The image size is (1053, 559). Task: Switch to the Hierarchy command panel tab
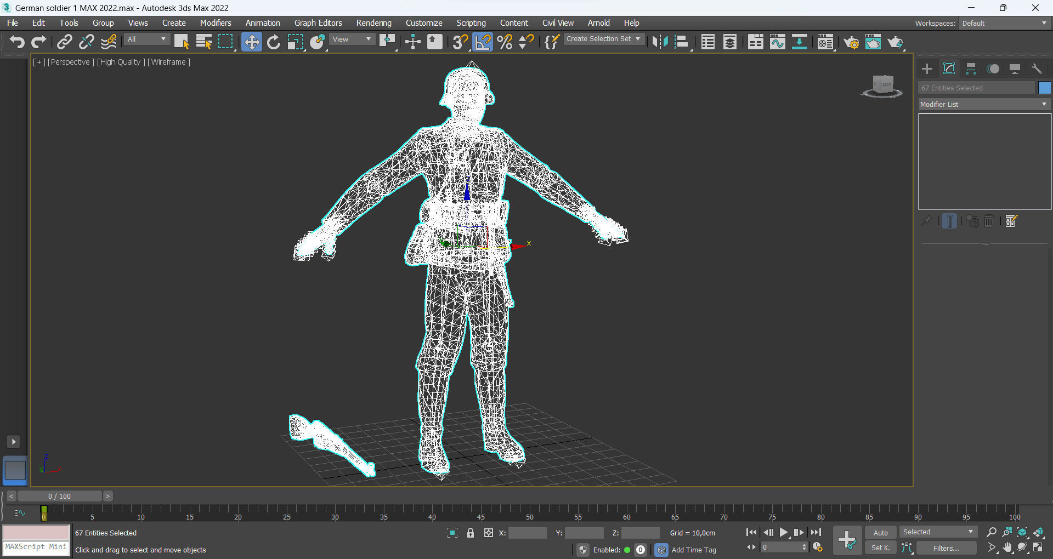(x=971, y=69)
